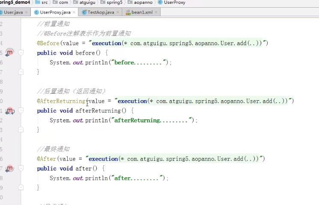
Task: Click the @AfterReturning annotation
Action: pyautogui.click(x=61, y=101)
